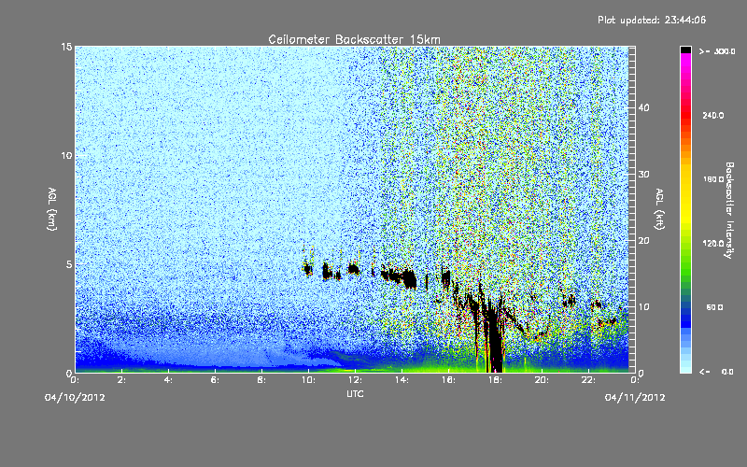Click the colorbar value 120.0
This screenshot has width=747, height=467.
pyautogui.click(x=713, y=243)
